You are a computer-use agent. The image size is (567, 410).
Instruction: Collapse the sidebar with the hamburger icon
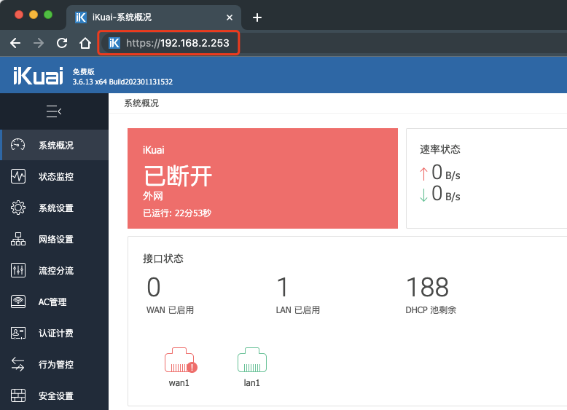54,111
